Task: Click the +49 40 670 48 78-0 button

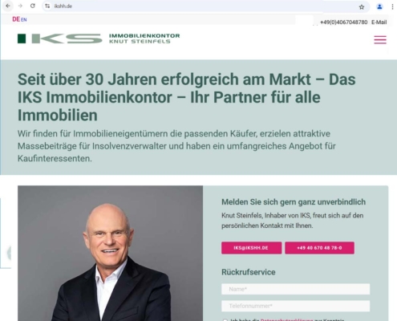Action: pyautogui.click(x=319, y=248)
